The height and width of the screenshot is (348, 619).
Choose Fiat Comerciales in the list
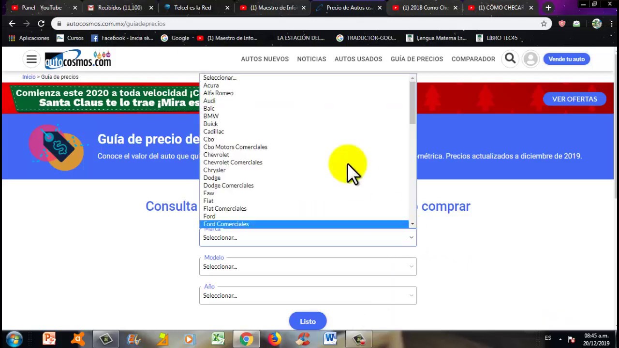pos(304,208)
